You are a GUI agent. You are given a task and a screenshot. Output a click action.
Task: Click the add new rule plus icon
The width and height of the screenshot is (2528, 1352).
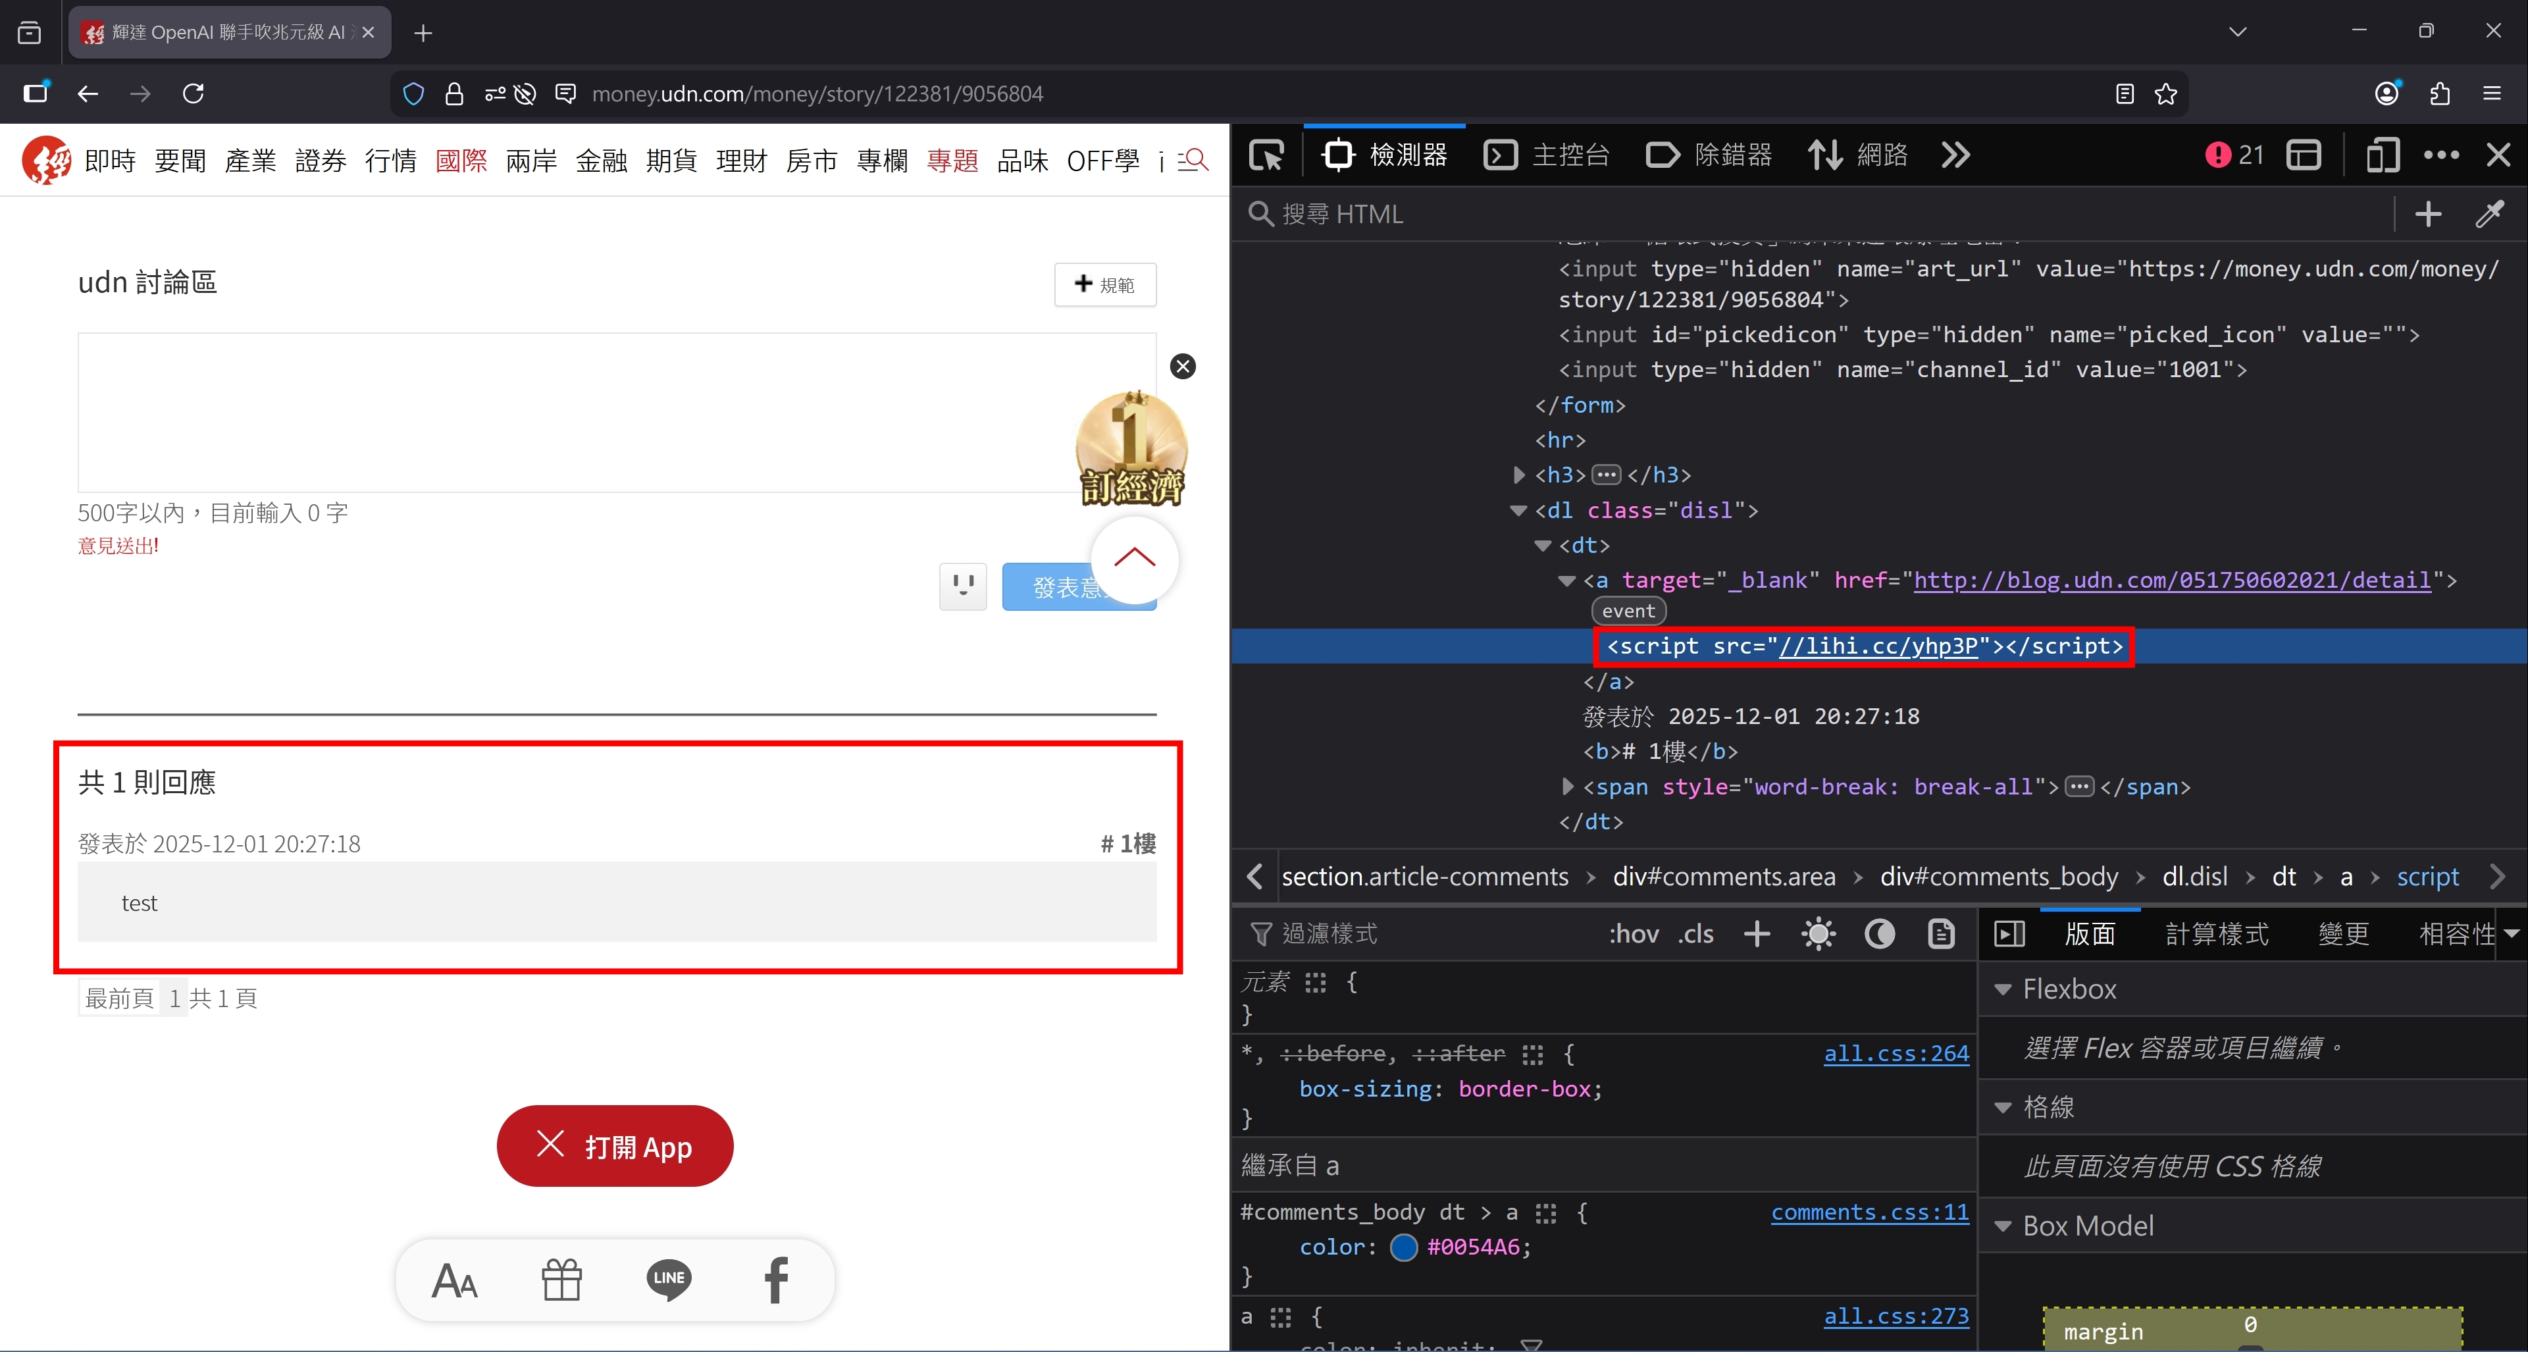tap(1758, 934)
